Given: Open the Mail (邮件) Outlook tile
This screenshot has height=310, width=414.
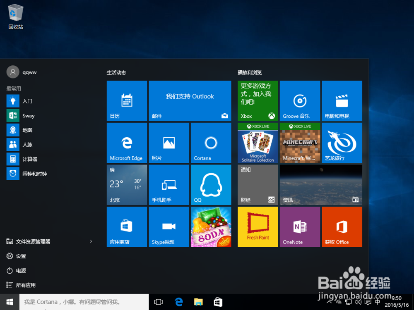Looking at the screenshot, I should (190, 101).
